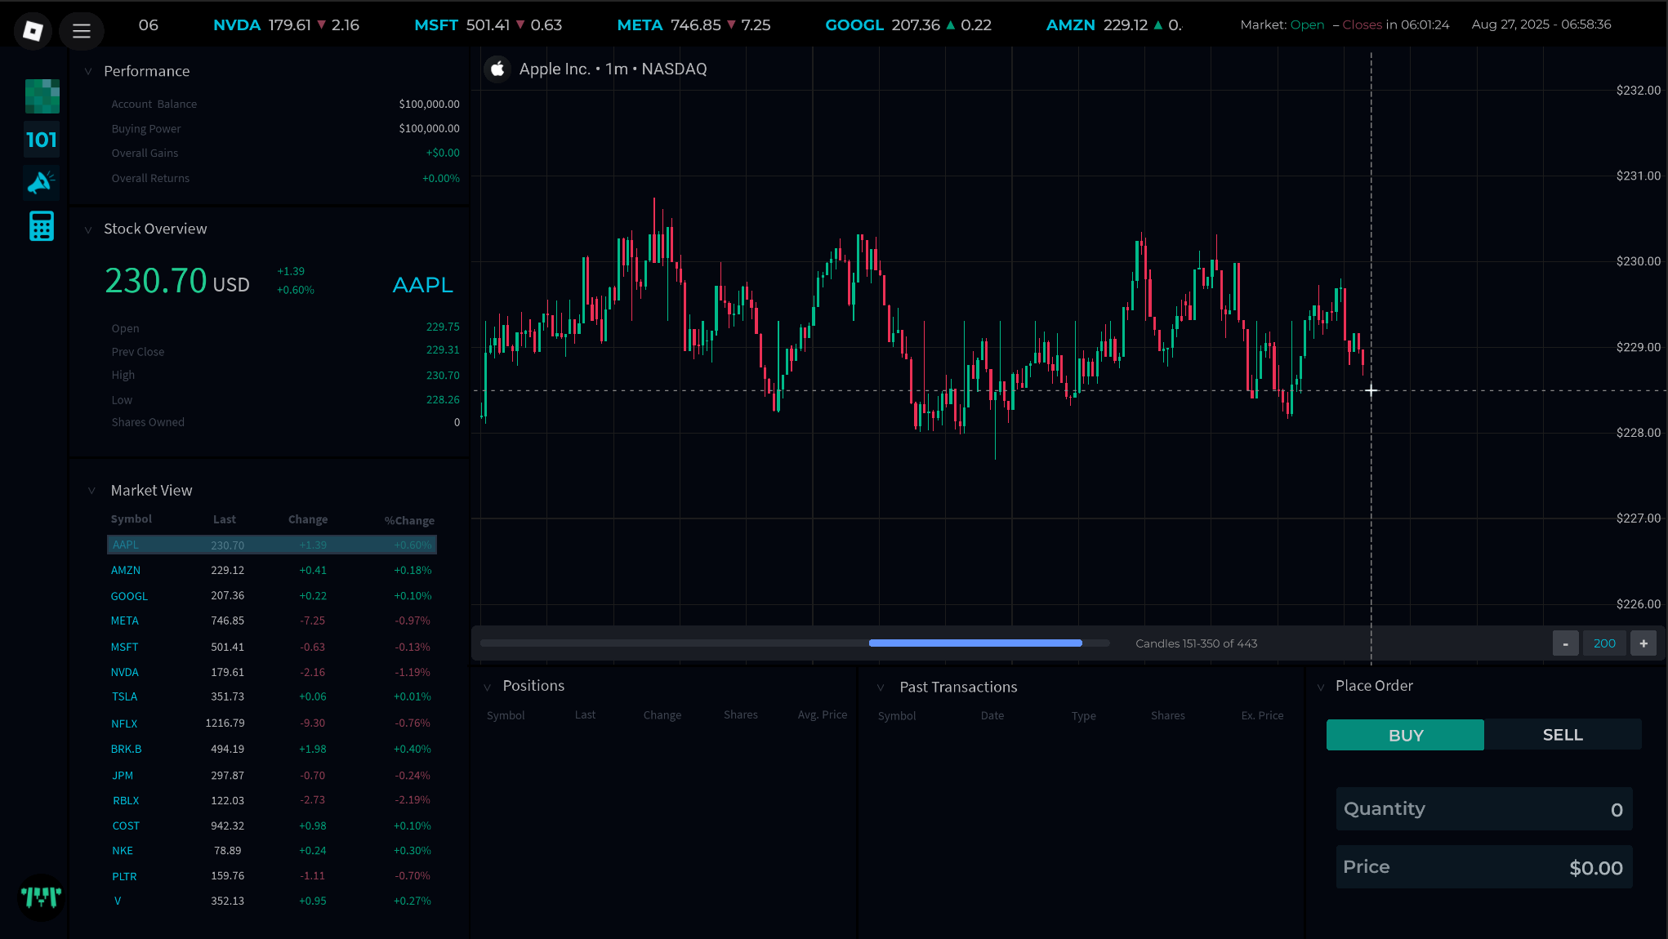
Task: Click the candle range scrollbar
Action: coord(974,643)
